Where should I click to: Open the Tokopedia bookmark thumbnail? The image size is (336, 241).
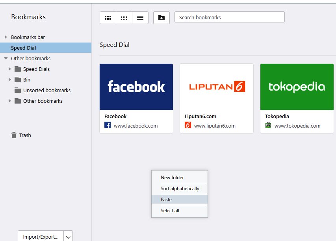tap(297, 87)
